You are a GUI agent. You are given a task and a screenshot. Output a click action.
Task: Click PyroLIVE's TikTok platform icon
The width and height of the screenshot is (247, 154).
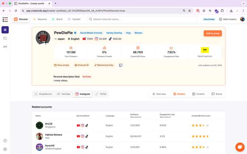pyautogui.click(x=87, y=147)
